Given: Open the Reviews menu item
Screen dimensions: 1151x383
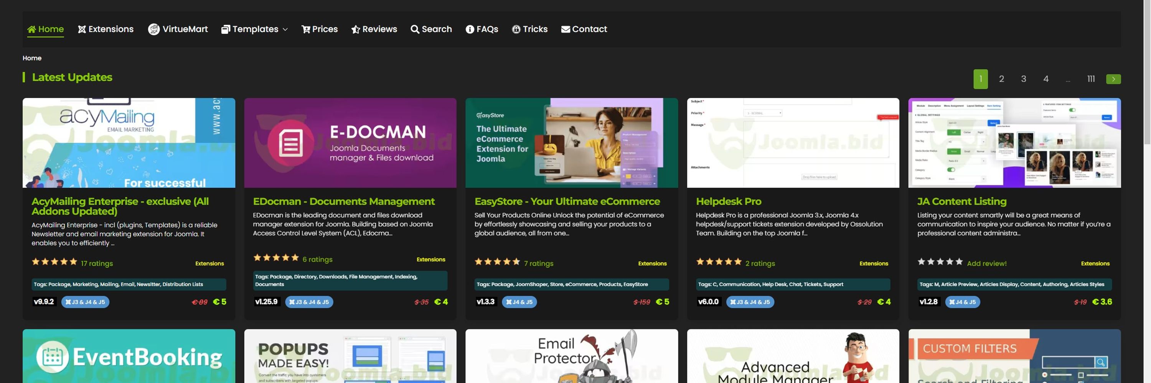Looking at the screenshot, I should [x=374, y=29].
